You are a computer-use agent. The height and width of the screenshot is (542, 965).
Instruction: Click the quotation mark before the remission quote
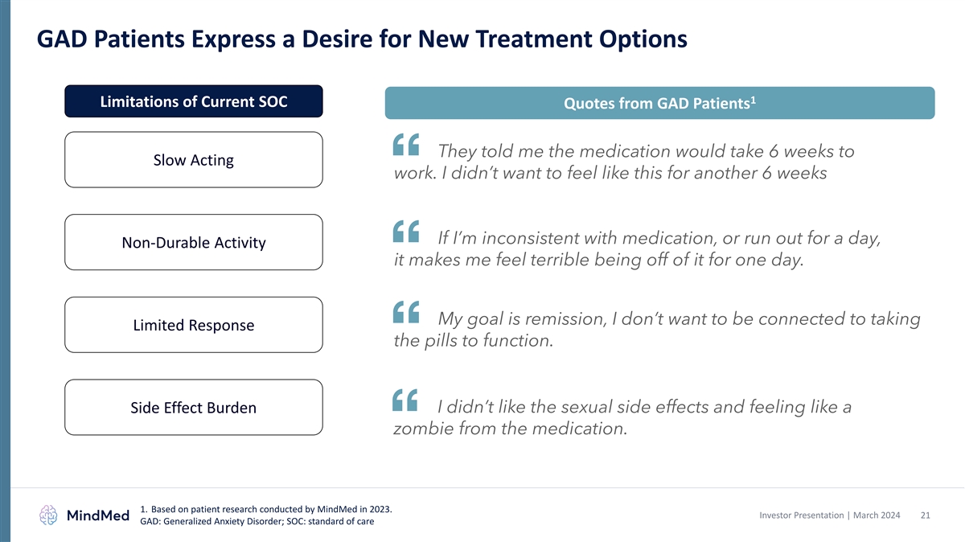(408, 312)
